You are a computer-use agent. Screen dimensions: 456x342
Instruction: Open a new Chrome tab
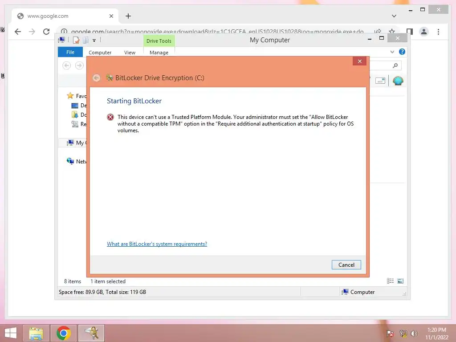(x=128, y=16)
